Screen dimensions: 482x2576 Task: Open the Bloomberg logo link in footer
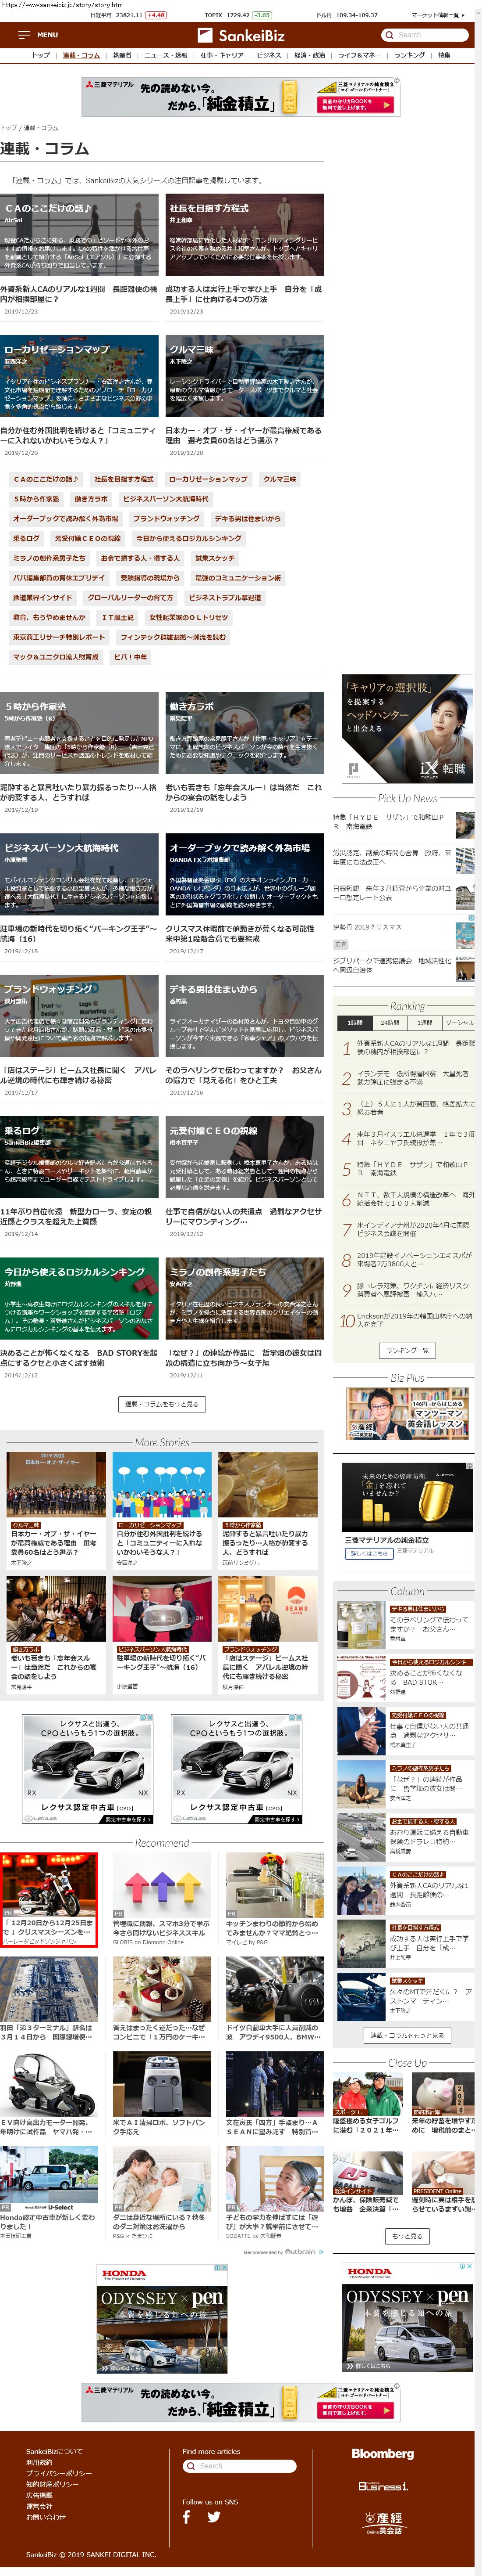point(382,2453)
